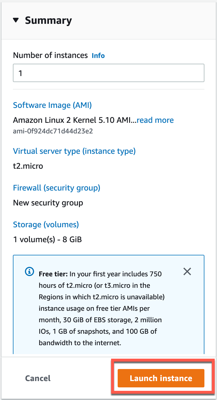Viewport: 217px width, 400px height.
Task: Open the Storage volumes section
Action: (x=46, y=224)
